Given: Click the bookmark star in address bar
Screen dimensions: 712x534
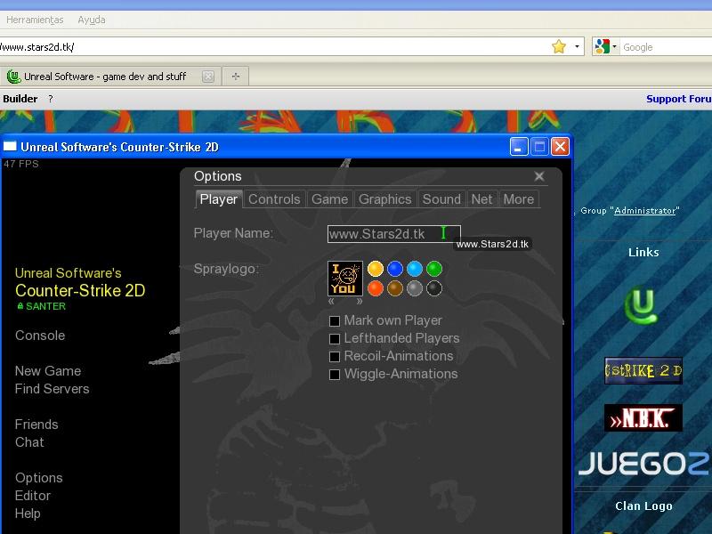Looking at the screenshot, I should (559, 46).
